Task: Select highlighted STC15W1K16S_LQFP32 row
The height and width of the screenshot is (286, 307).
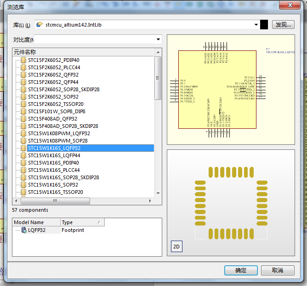Action: (x=91, y=148)
